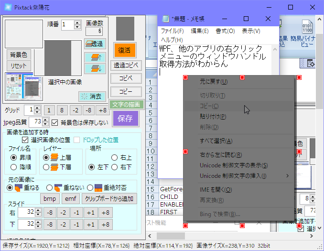Image resolution: width=324 pixels, height=251 pixels.
Task: Click the コピペ button
Action: (126, 78)
